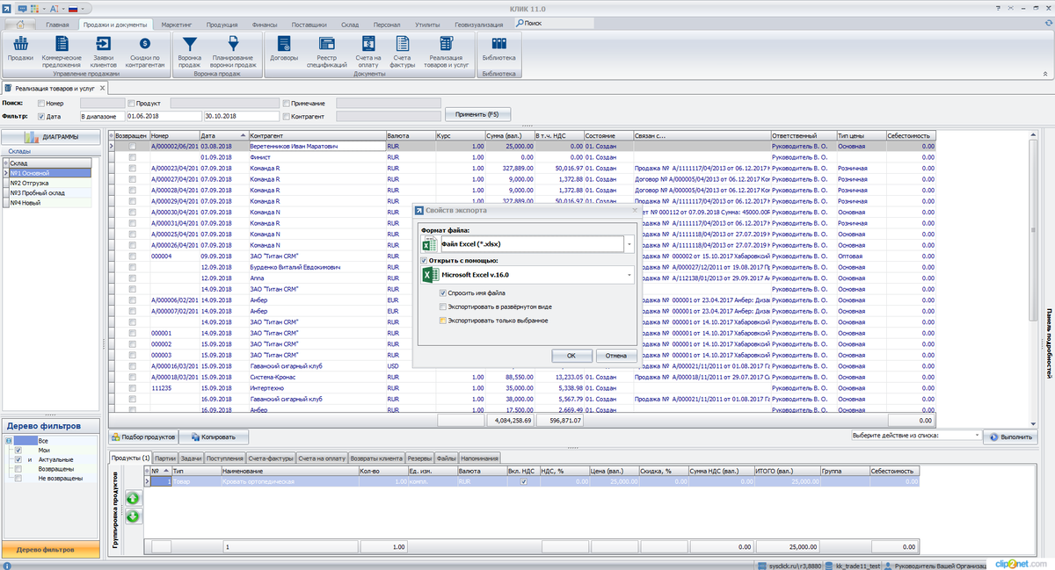Click the ДИАГРАММЫ chart button
This screenshot has width=1055, height=570.
(52, 137)
